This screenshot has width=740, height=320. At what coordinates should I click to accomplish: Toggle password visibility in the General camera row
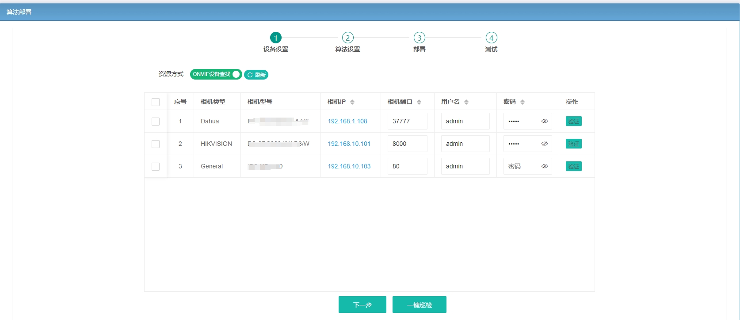click(x=544, y=166)
